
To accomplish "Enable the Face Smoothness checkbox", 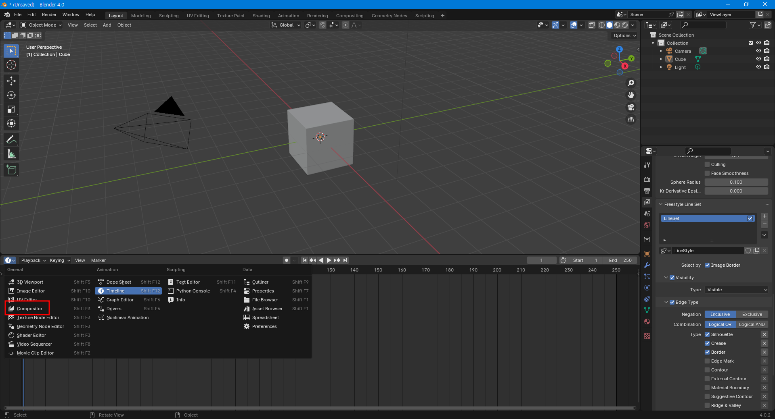I will click(x=707, y=173).
